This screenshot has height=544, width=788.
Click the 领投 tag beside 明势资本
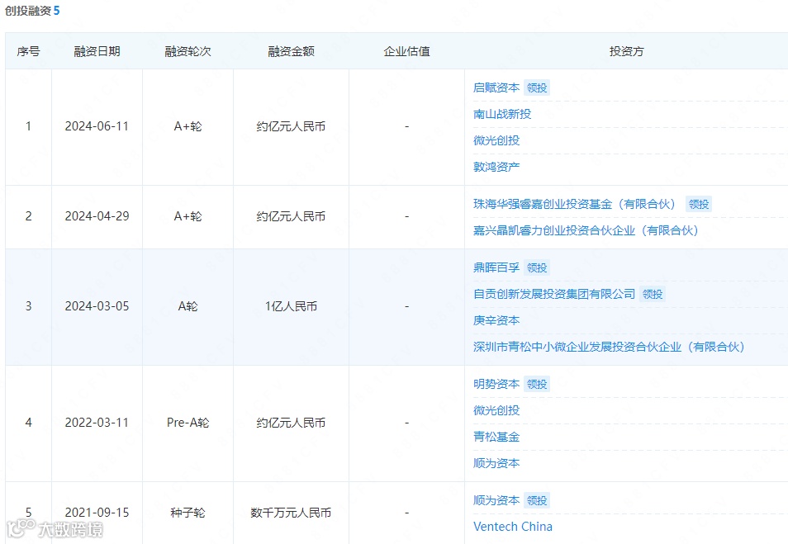pyautogui.click(x=537, y=385)
